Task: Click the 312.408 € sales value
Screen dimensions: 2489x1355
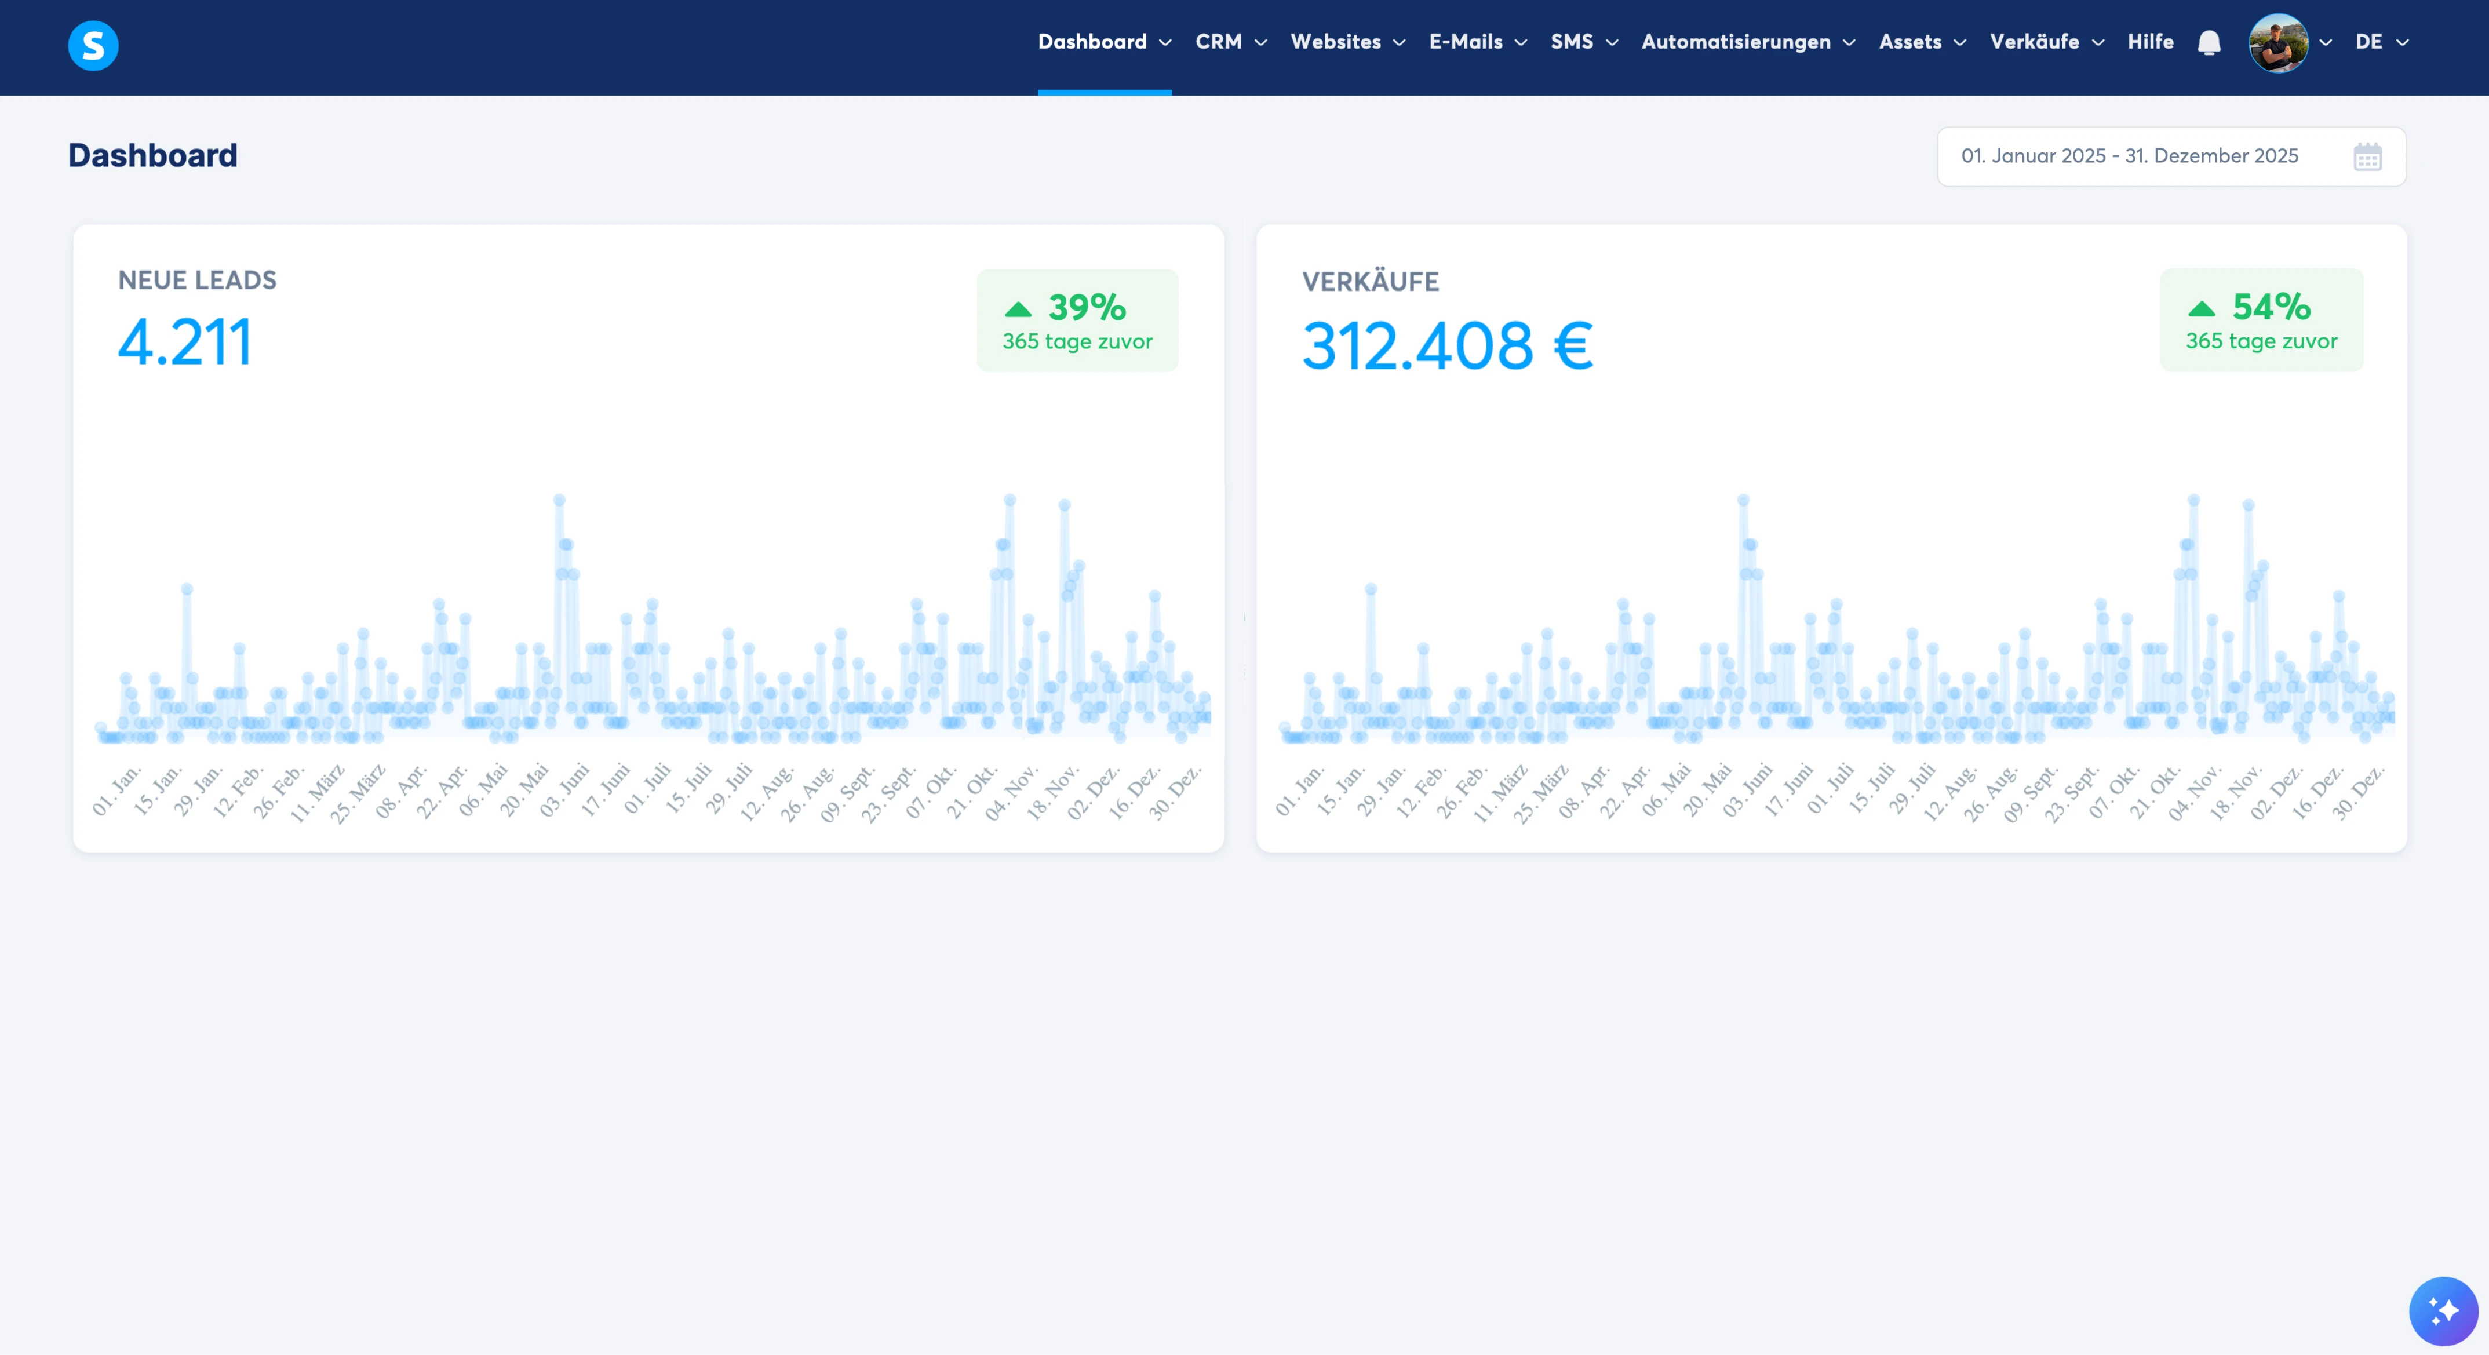Action: coord(1448,346)
